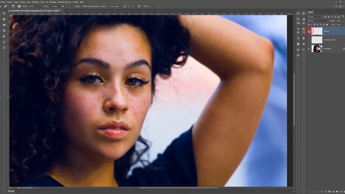This screenshot has width=345, height=194.
Task: Open the workspace switcher icon at top right
Action: click(x=341, y=6)
